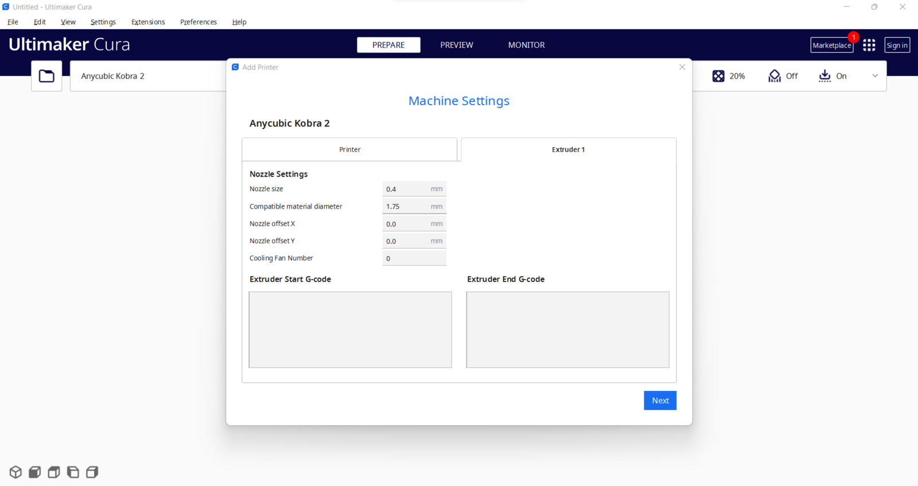Screen dimensions: 918x486
Task: Click the support Off icon
Action: 775,76
